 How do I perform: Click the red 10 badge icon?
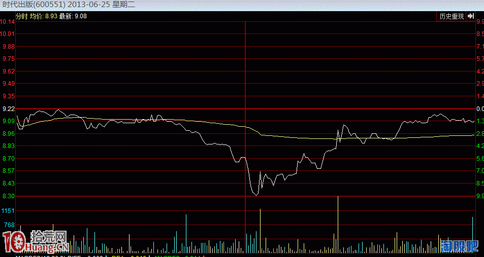tap(14, 242)
